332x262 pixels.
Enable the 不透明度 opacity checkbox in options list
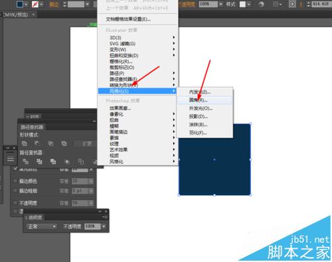[x=15, y=203]
